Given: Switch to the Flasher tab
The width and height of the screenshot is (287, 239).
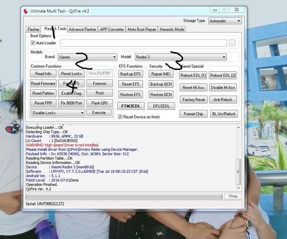Looking at the screenshot, I should tap(33, 29).
